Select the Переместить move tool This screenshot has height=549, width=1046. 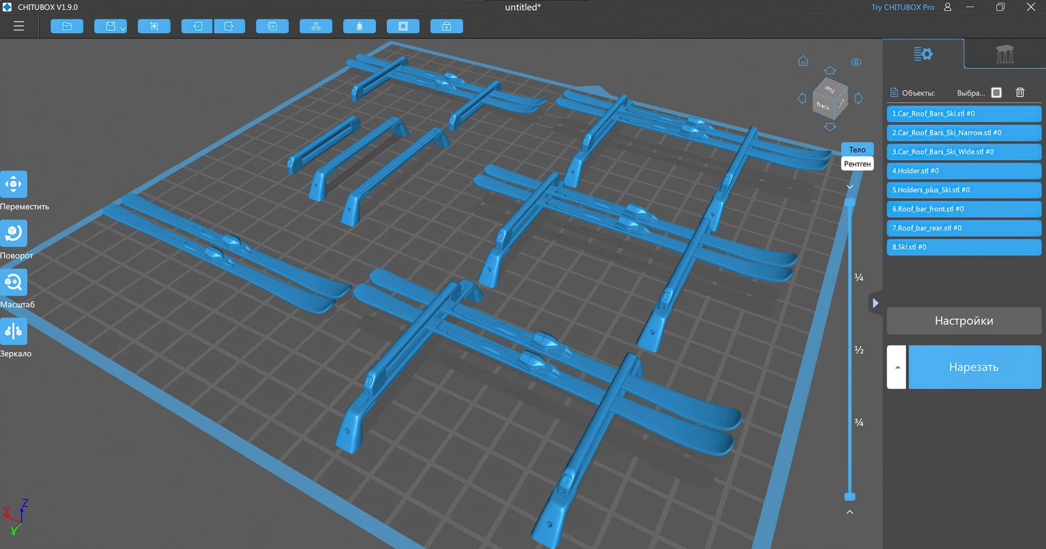(x=14, y=184)
